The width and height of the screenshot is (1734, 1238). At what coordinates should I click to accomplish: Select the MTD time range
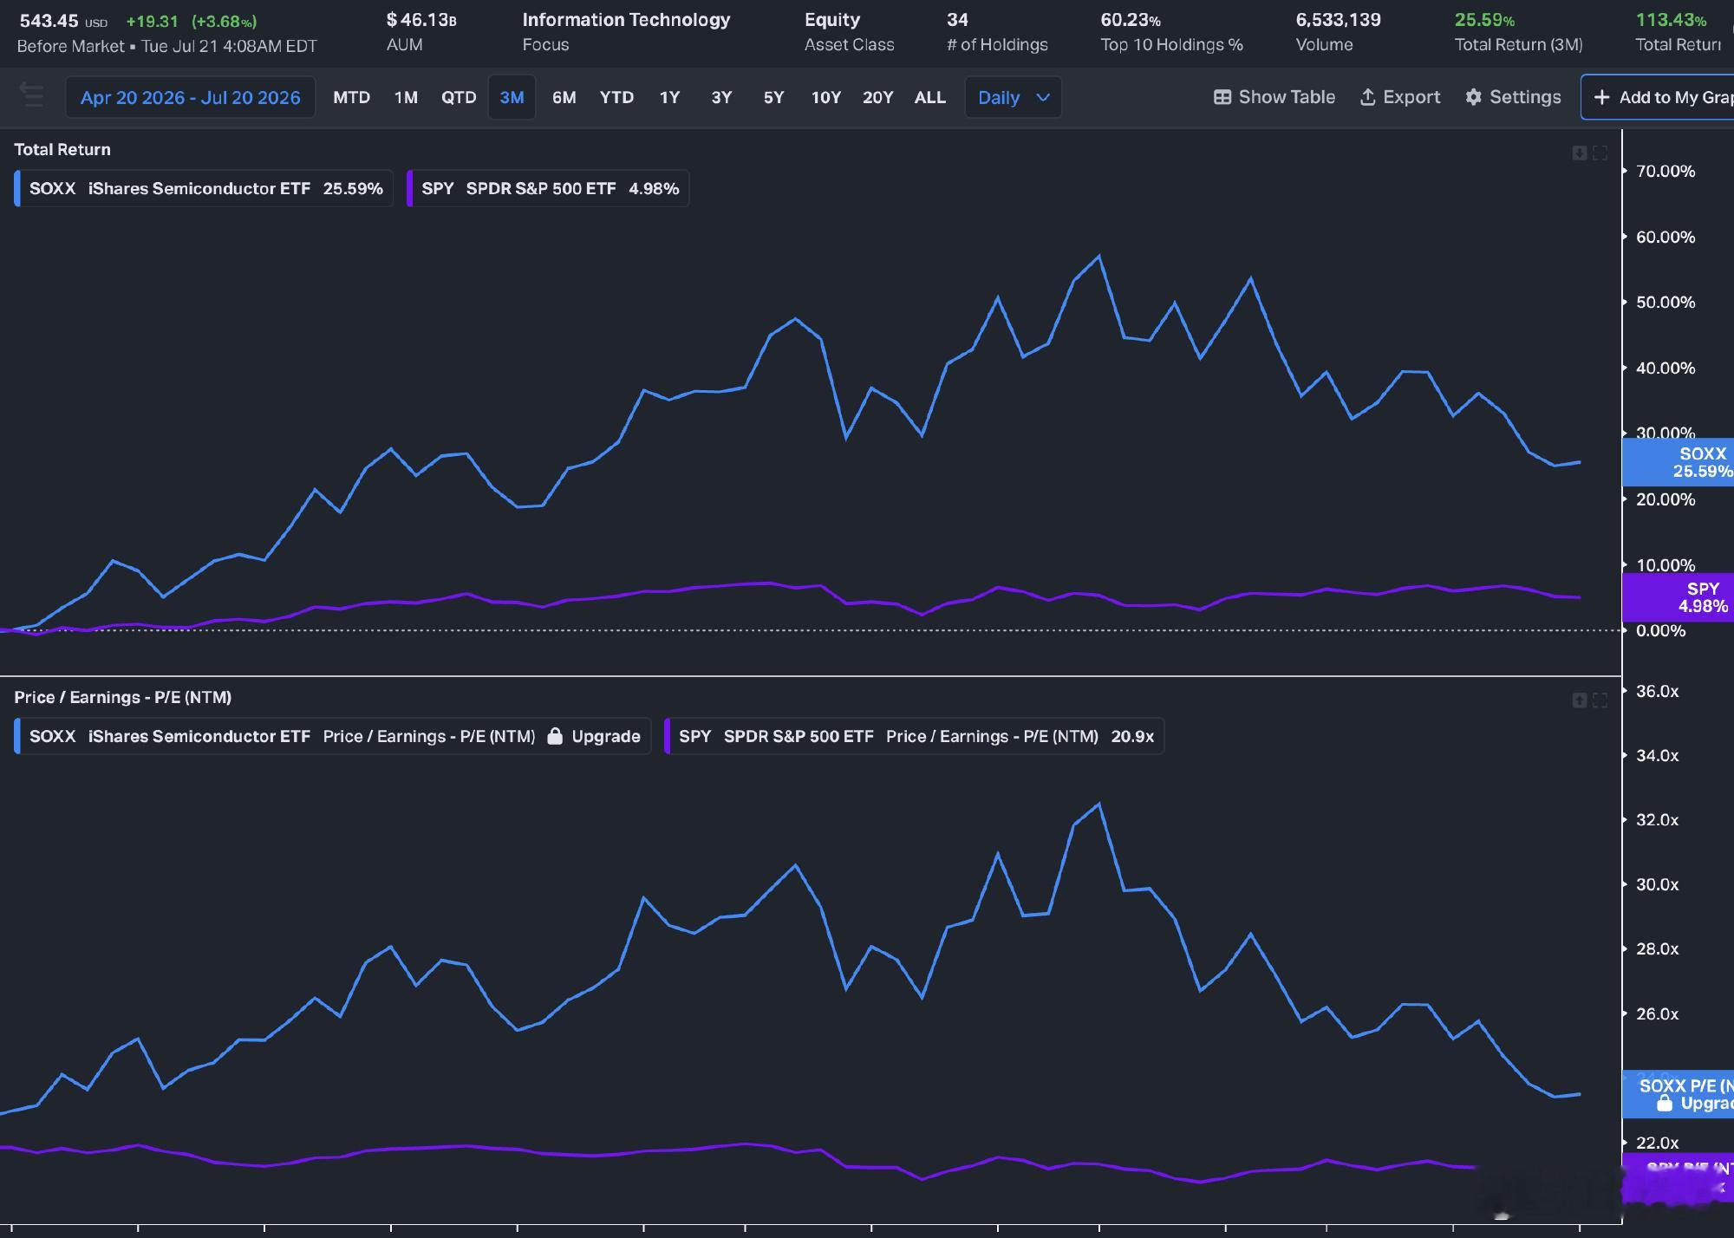[351, 97]
